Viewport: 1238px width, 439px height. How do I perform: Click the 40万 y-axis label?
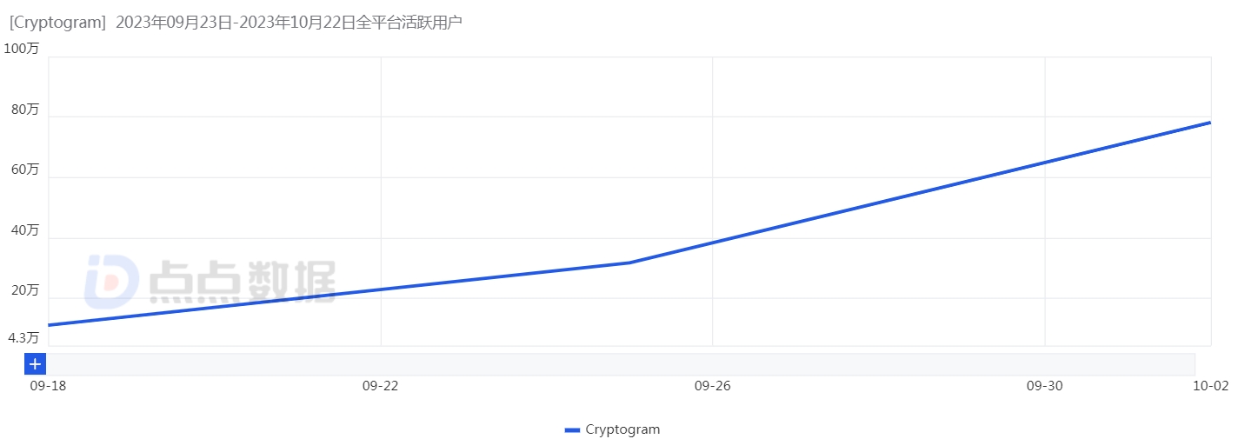click(x=25, y=230)
